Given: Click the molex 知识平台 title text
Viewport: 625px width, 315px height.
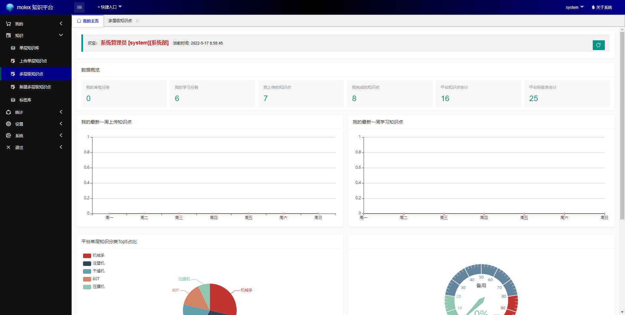Looking at the screenshot, I should pos(35,7).
